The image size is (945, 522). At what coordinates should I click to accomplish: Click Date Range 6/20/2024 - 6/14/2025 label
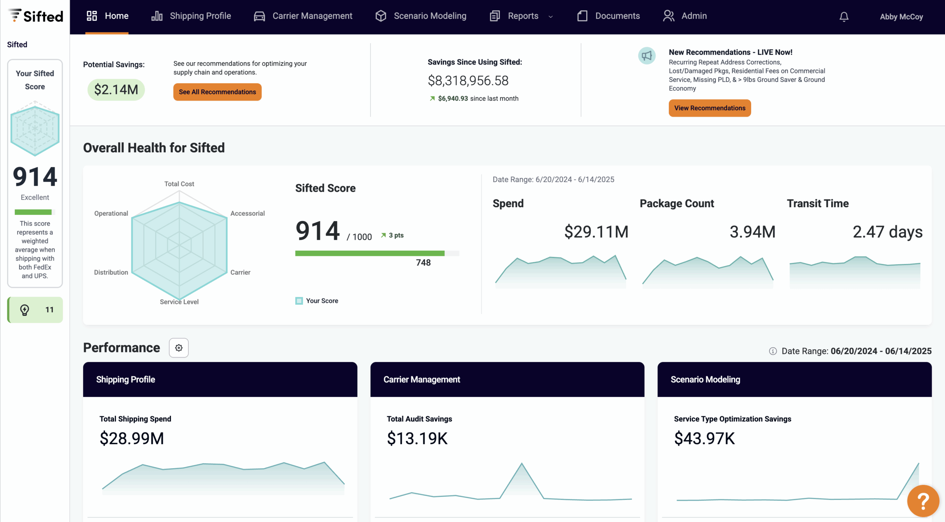(x=553, y=179)
